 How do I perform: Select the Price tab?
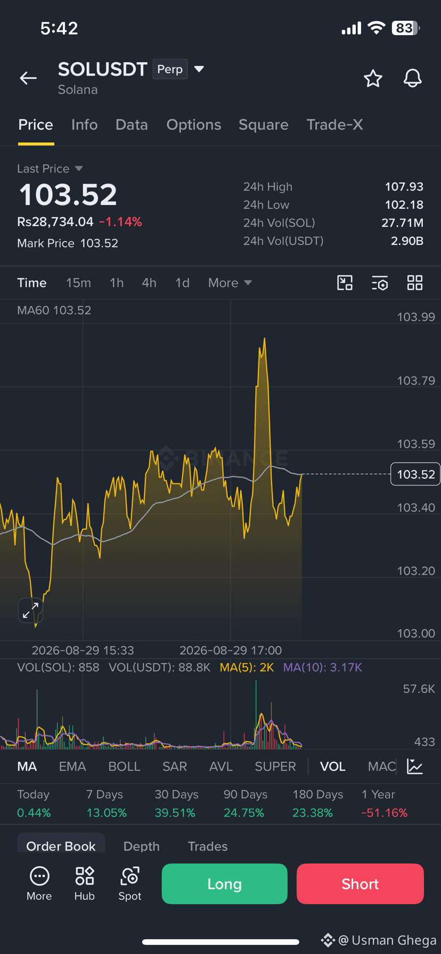(36, 125)
